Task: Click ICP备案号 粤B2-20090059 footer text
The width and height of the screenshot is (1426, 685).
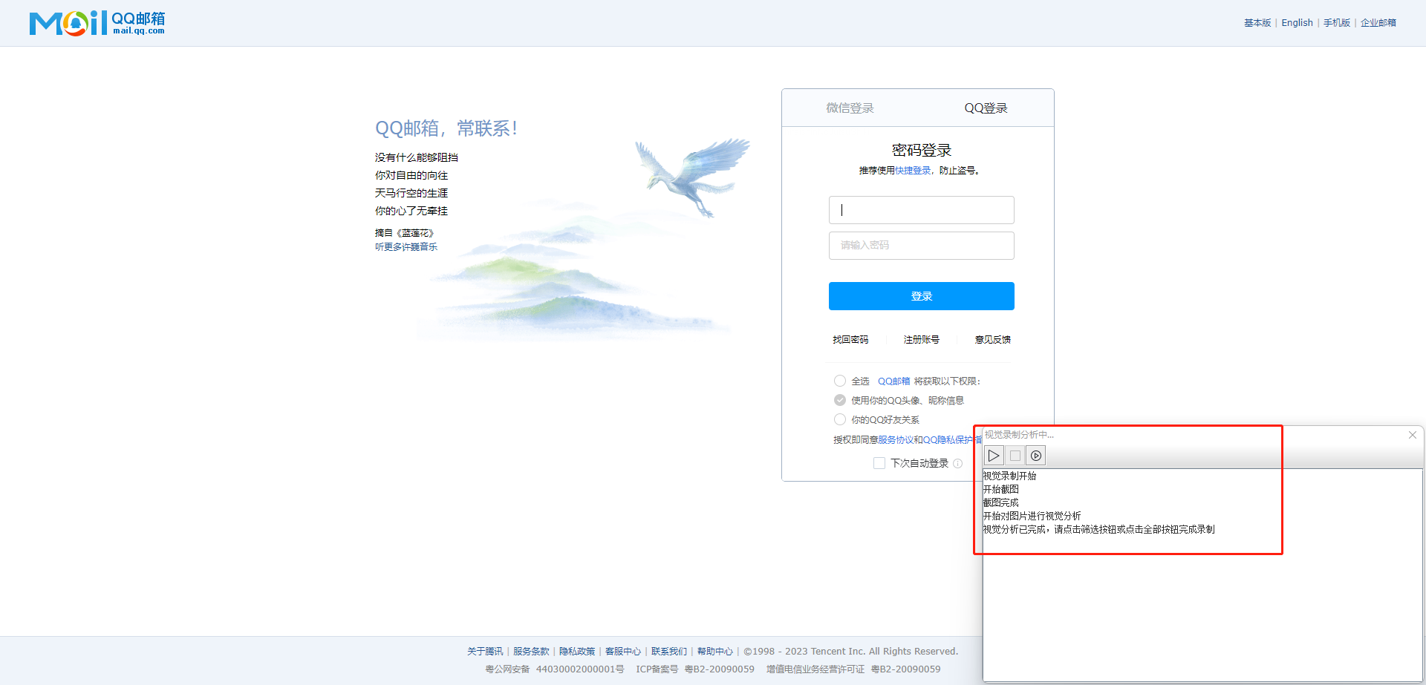Action: (695, 669)
